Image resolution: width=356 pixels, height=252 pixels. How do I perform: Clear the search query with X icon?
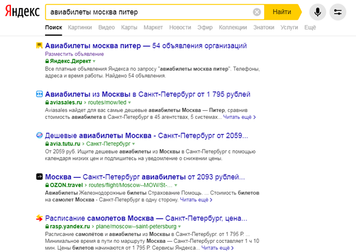pyautogui.click(x=257, y=12)
